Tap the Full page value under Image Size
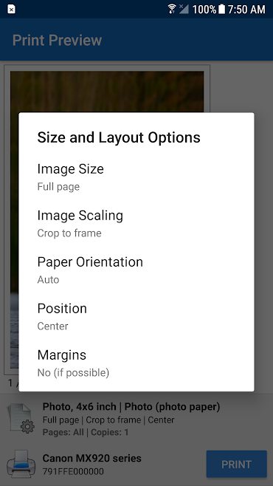 58,187
